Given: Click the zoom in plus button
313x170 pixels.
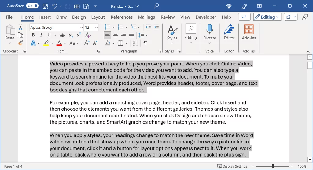Looking at the screenshot, I should coord(292,166).
